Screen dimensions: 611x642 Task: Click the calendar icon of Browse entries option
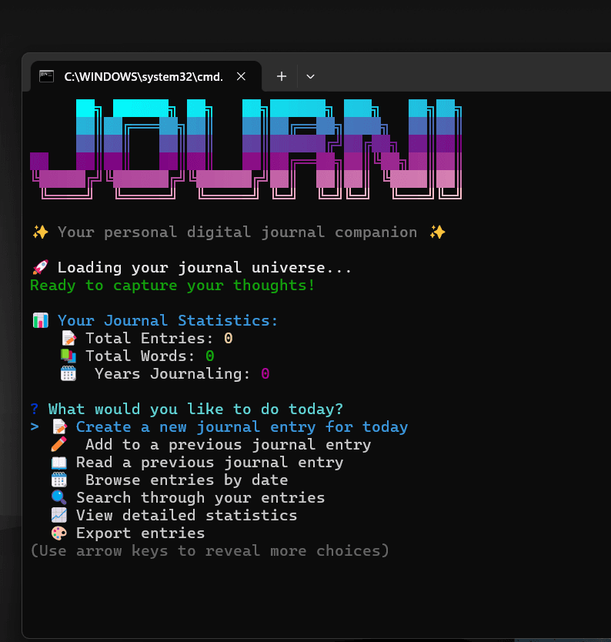click(59, 480)
